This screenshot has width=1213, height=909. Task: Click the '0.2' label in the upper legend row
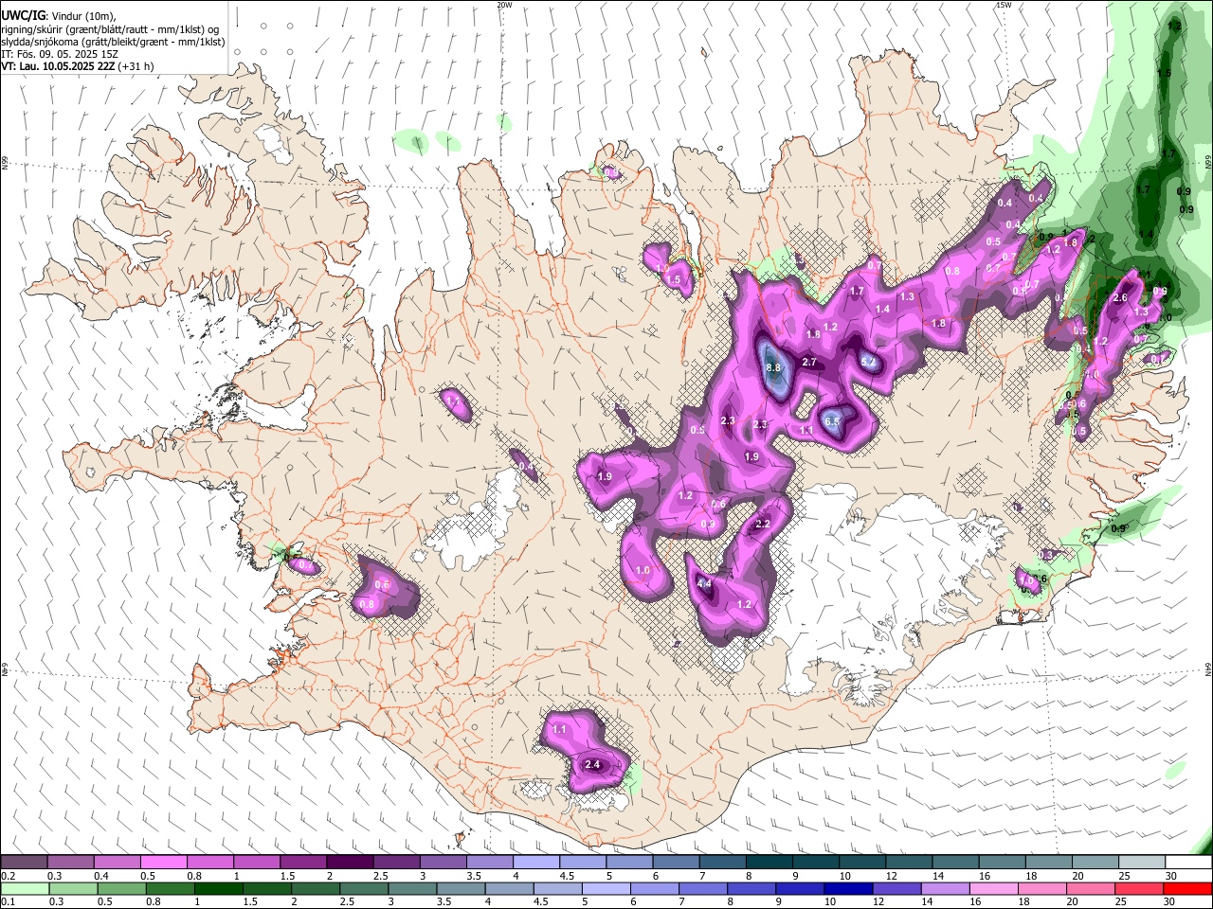[8, 876]
